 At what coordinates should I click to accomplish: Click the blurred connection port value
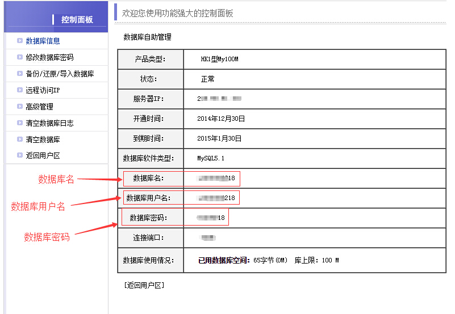pyautogui.click(x=208, y=238)
